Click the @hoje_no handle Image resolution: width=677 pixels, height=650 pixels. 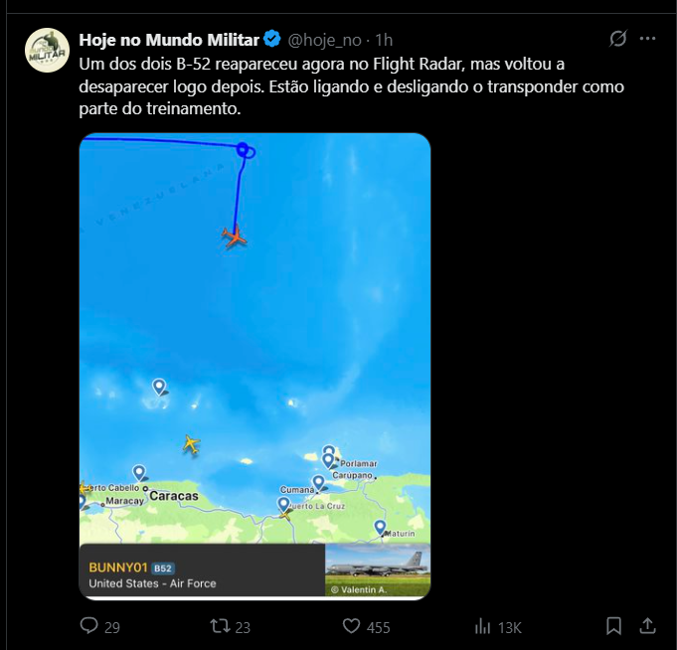(x=325, y=40)
